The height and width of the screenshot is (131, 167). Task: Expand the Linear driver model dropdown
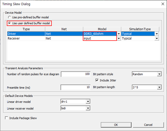[88, 101]
